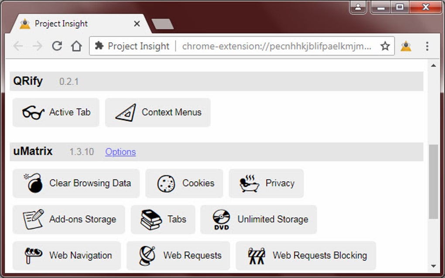Open uMatrix Options link
Viewport: 445px width, 278px height.
click(x=120, y=152)
